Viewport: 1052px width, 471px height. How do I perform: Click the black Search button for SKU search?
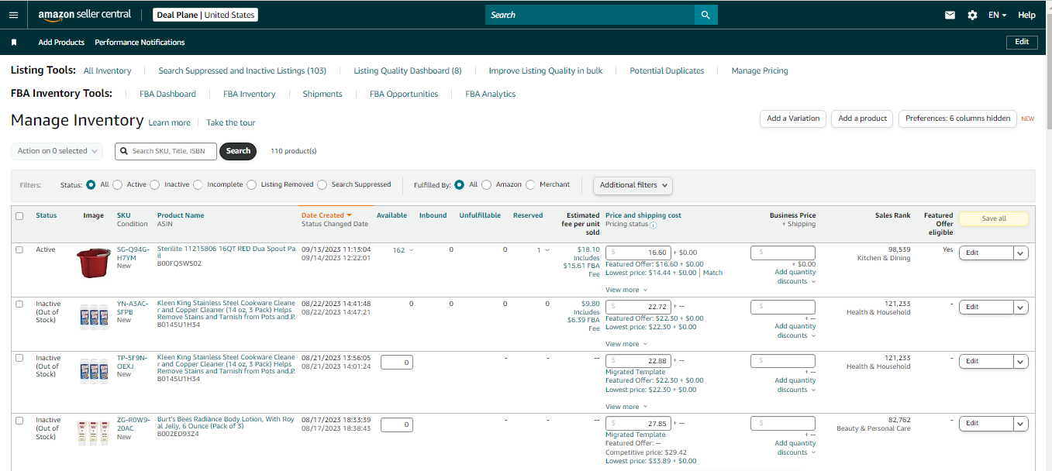tap(238, 151)
